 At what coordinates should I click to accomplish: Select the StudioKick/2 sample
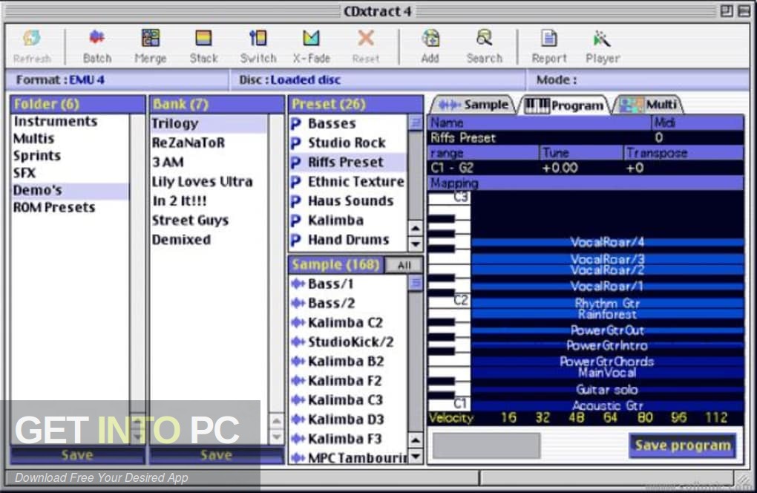click(x=348, y=342)
